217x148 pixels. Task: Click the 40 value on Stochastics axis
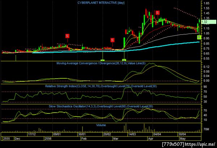tap(205, 115)
